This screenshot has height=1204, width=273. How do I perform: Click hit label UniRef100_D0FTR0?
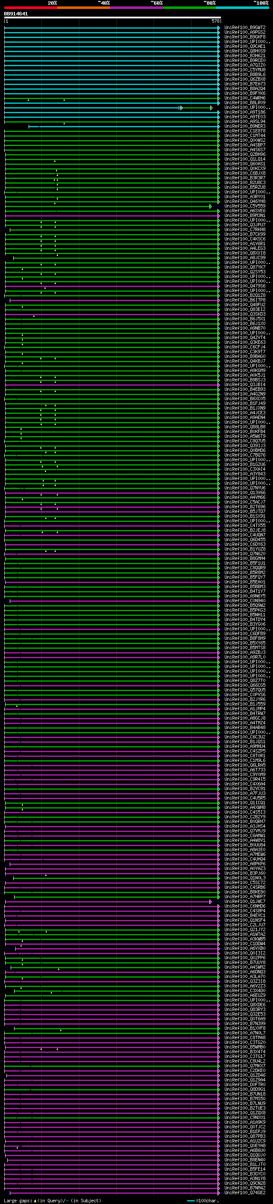[244, 1084]
